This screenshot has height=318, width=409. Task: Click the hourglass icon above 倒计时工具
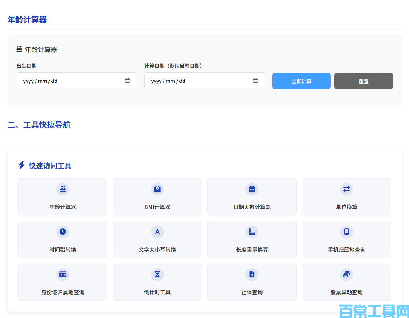click(157, 275)
